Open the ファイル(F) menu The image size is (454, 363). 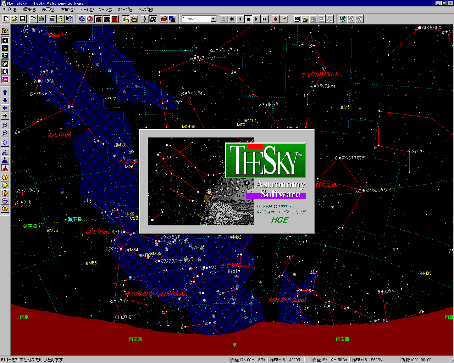click(x=10, y=10)
